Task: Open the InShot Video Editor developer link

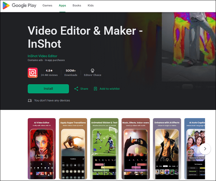Action: pyautogui.click(x=42, y=56)
